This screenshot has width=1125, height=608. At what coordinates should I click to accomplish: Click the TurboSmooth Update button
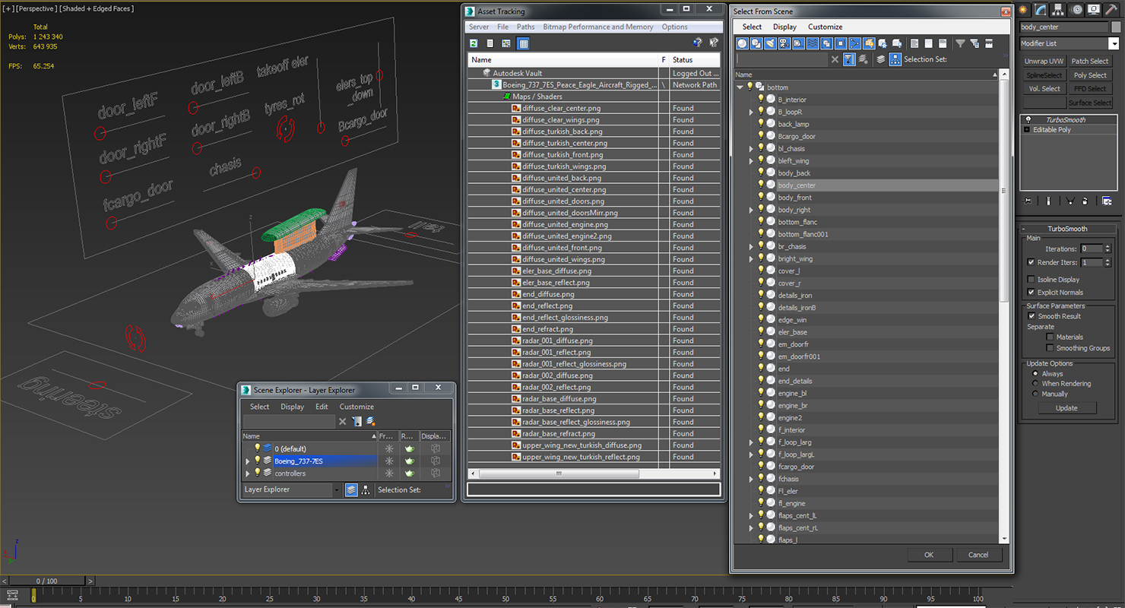point(1066,408)
